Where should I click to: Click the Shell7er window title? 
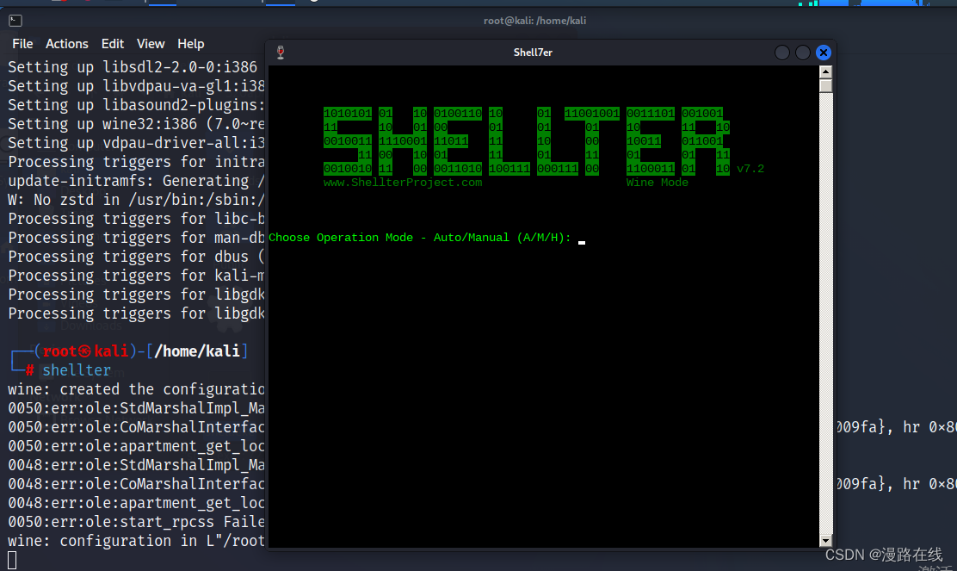click(x=533, y=53)
